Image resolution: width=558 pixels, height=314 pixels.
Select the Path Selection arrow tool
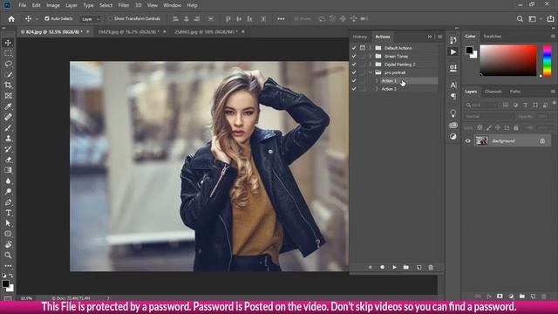click(x=8, y=223)
